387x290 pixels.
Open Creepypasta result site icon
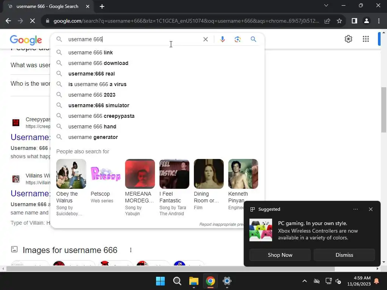pos(16,123)
